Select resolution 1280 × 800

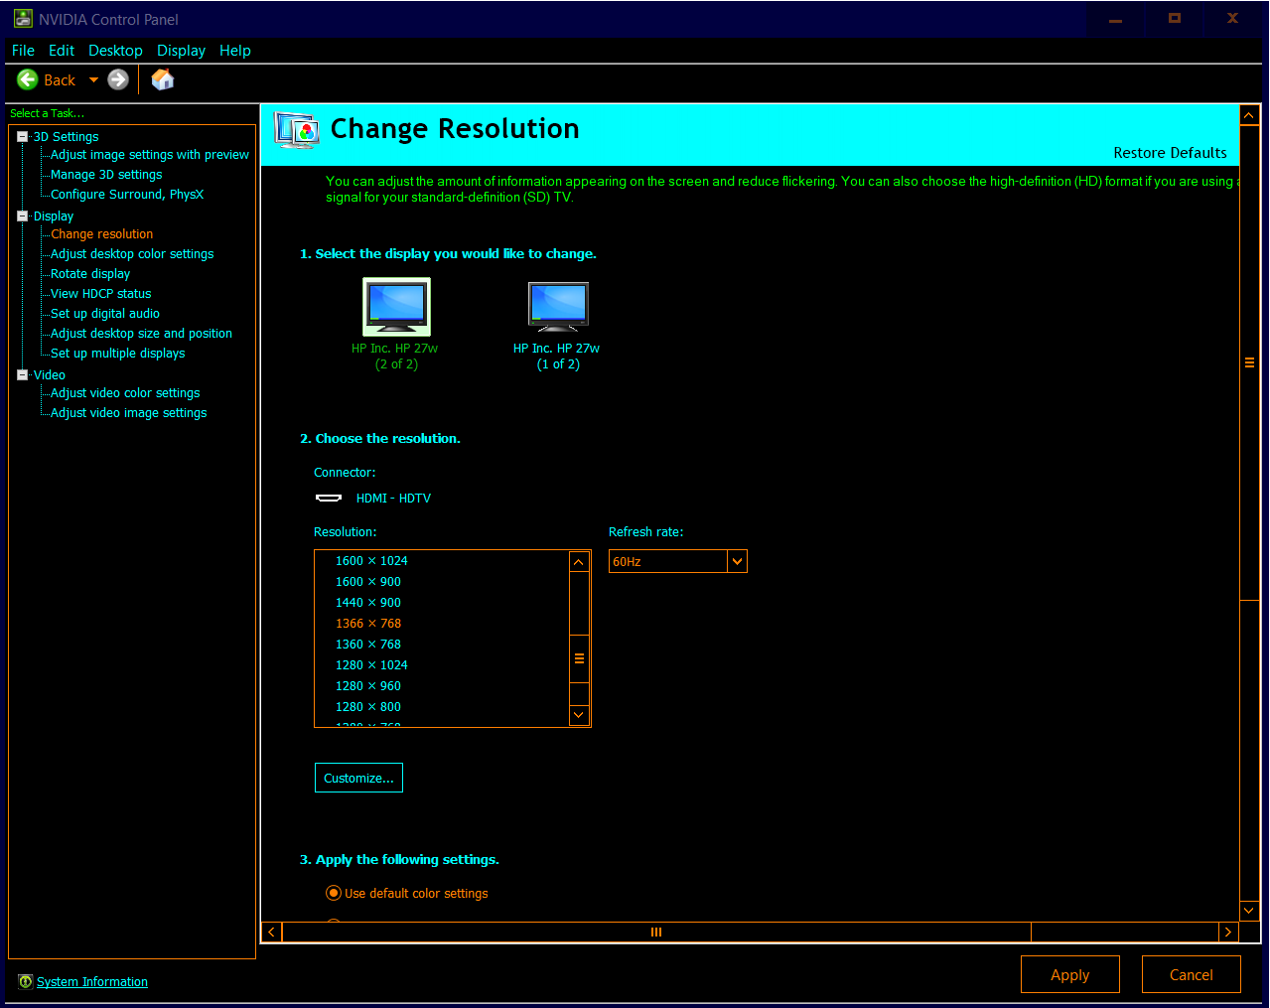(368, 707)
